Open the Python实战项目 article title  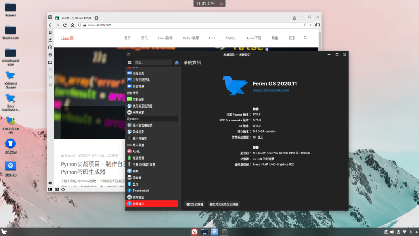tap(93, 168)
